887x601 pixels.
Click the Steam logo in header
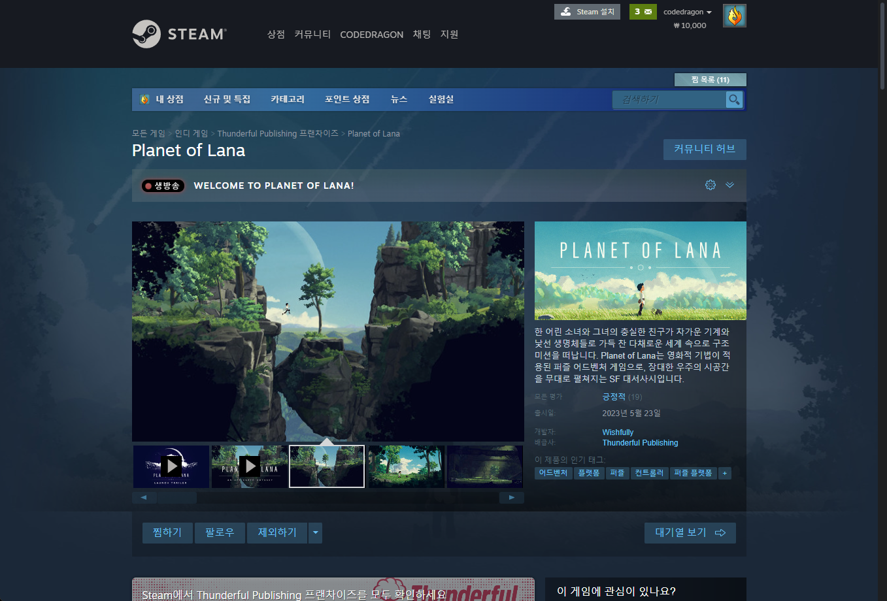pyautogui.click(x=180, y=34)
